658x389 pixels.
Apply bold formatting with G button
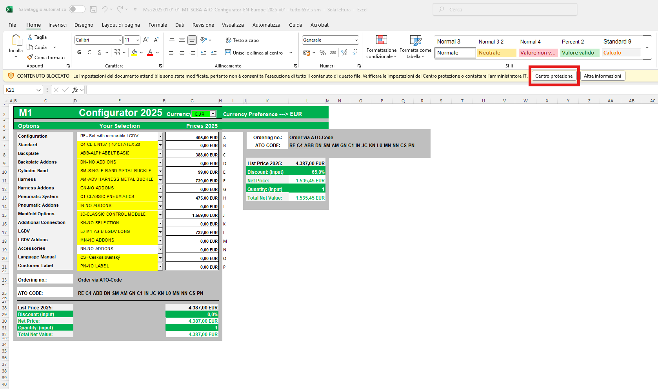click(x=79, y=53)
